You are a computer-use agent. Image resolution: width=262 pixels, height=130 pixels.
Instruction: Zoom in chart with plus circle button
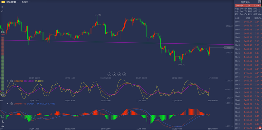point(124,74)
